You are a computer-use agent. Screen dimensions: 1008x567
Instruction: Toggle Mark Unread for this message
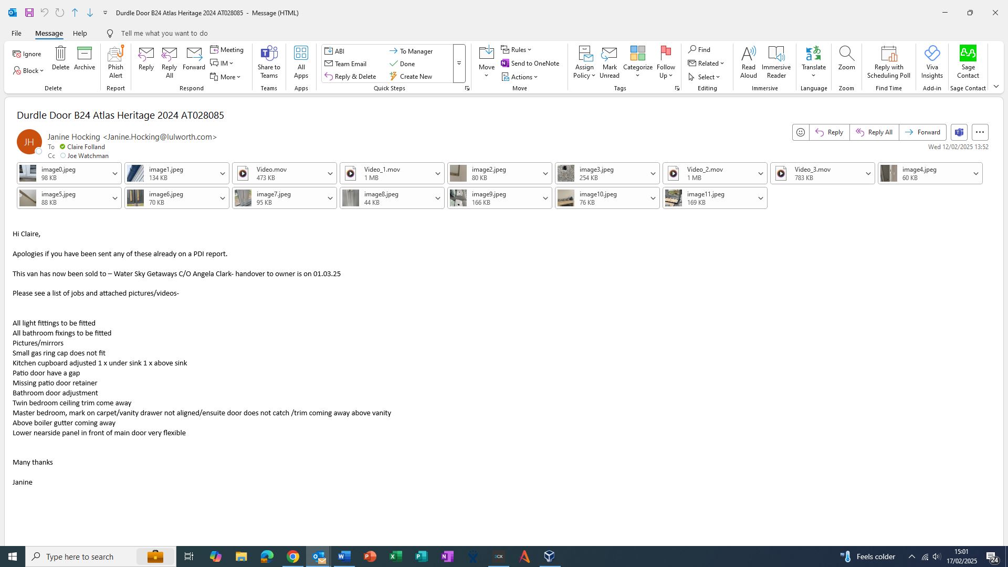point(610,62)
